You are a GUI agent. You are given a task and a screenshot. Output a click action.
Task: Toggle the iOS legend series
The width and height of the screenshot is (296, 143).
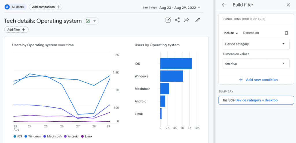tap(18, 136)
